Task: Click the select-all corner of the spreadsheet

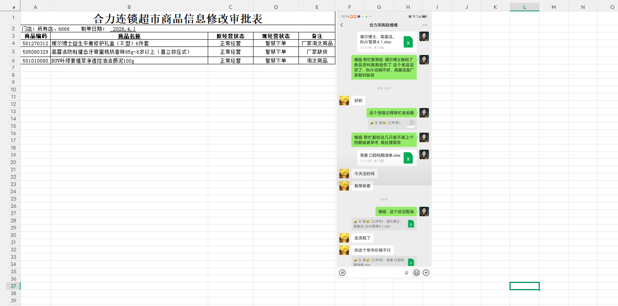Action: (x=10, y=7)
